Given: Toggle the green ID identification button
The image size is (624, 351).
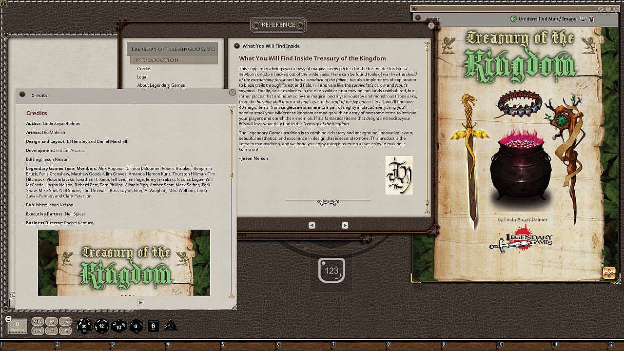Looking at the screenshot, I should [x=513, y=19].
